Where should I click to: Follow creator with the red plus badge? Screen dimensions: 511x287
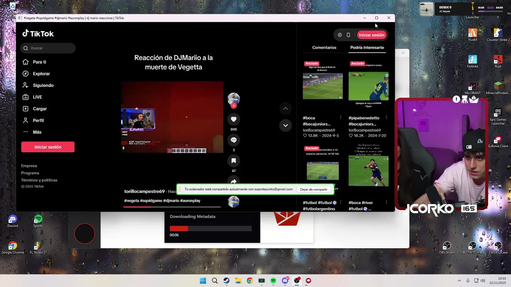coord(234,106)
